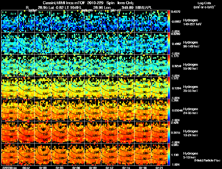Select the '07:03' time axis label
Image resolution: width=222 pixels, height=169 pixels.
click(x=59, y=168)
